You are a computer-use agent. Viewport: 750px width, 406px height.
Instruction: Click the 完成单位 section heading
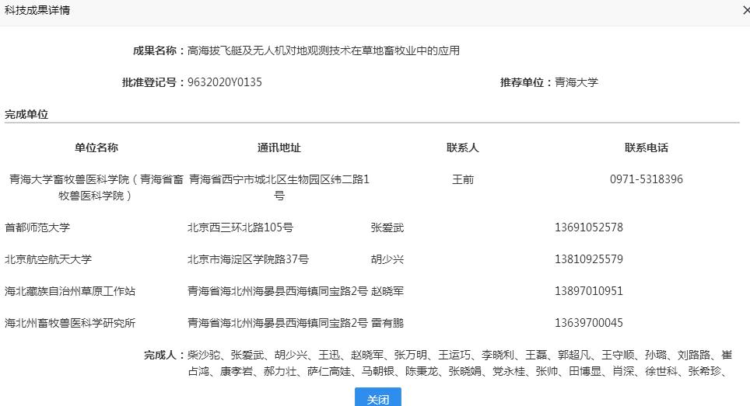tap(26, 114)
